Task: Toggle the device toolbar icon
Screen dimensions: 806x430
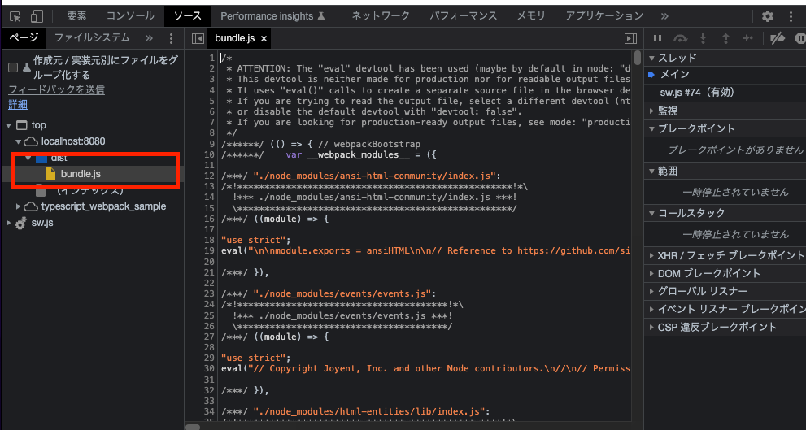Action: [x=37, y=16]
